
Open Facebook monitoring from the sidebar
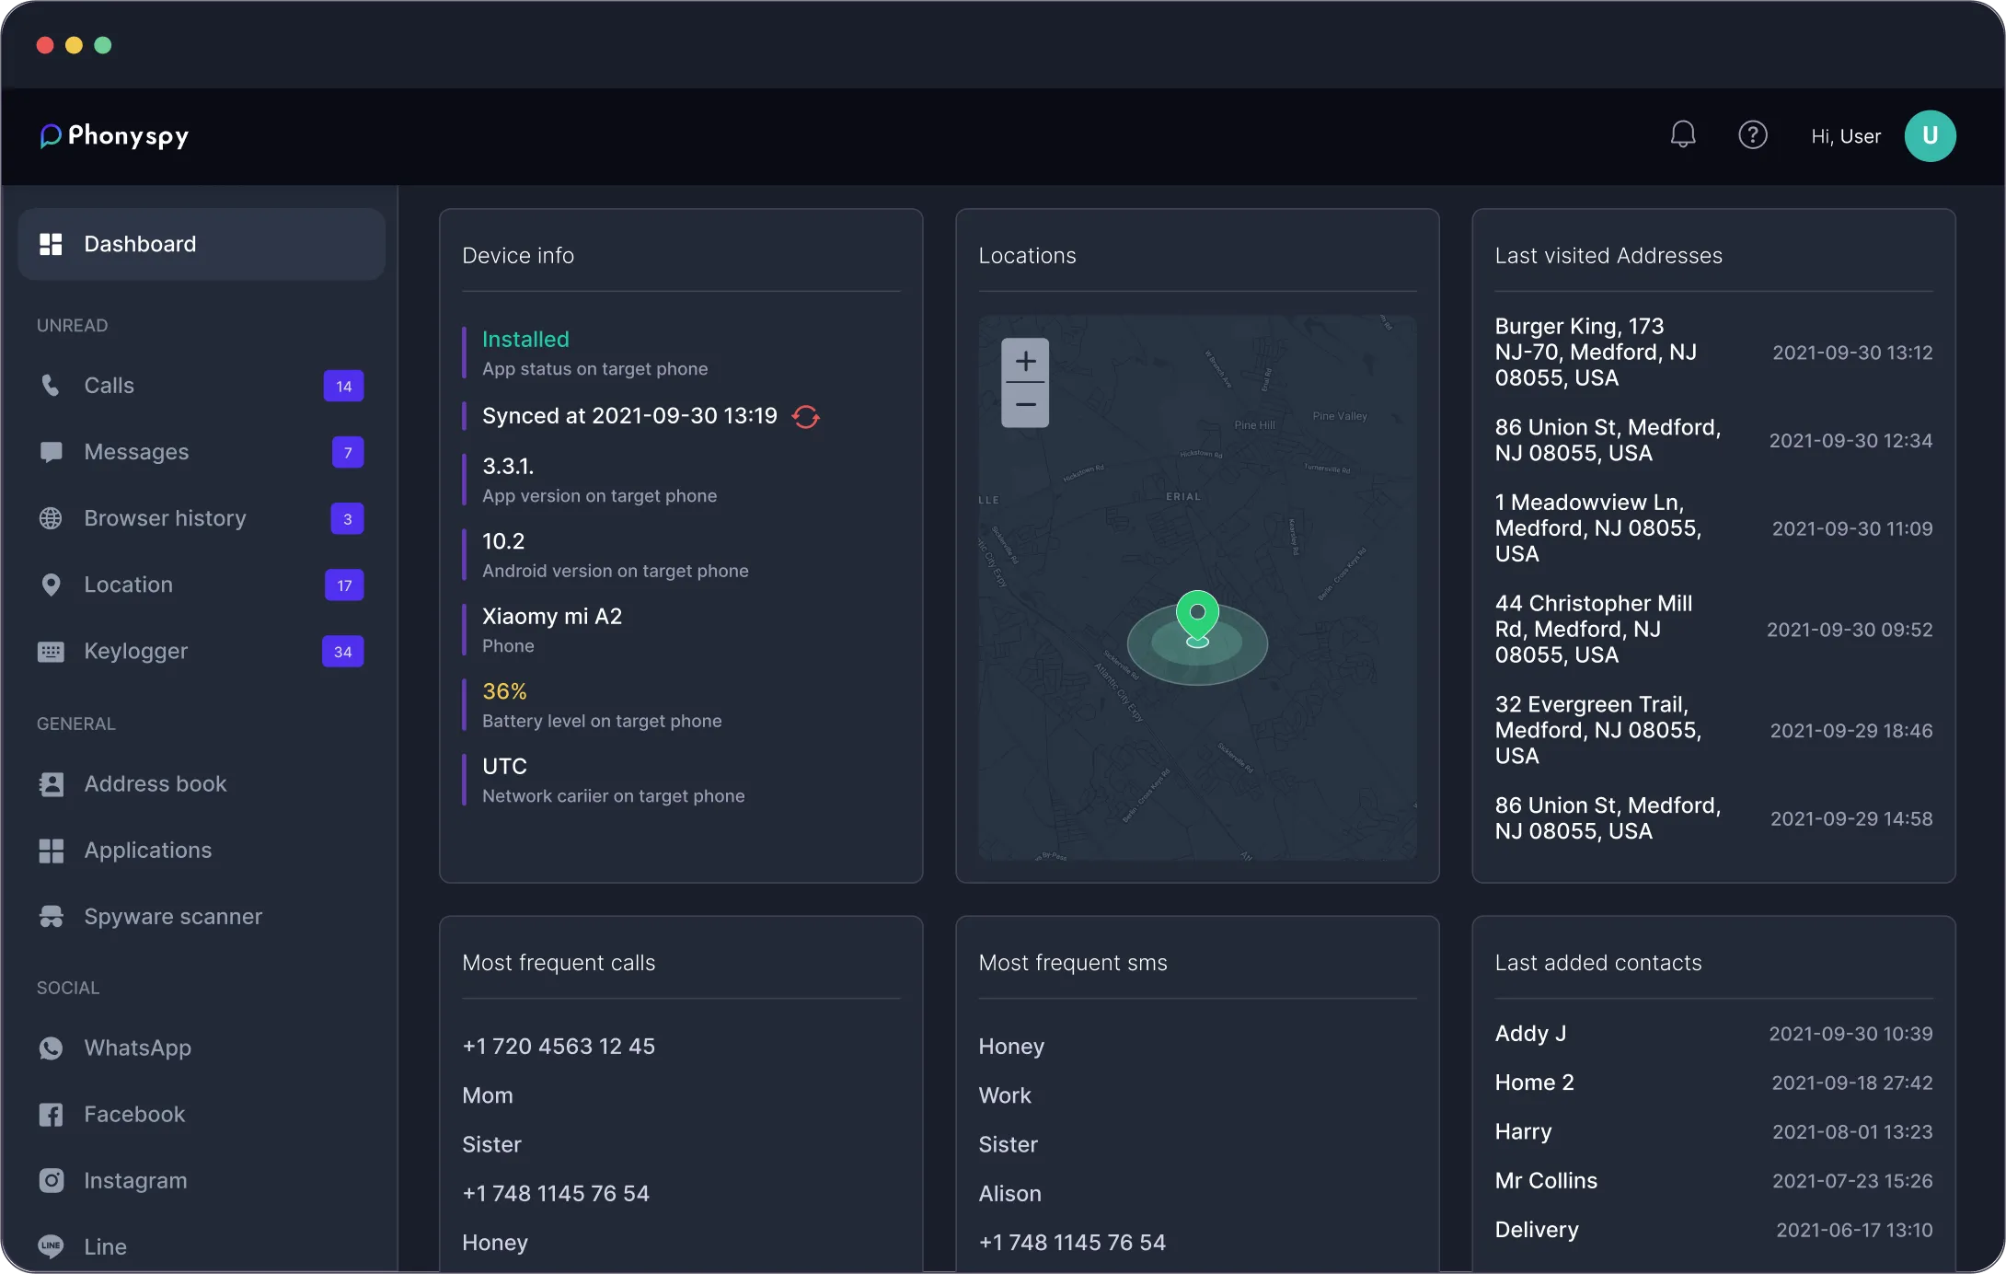pyautogui.click(x=135, y=1114)
